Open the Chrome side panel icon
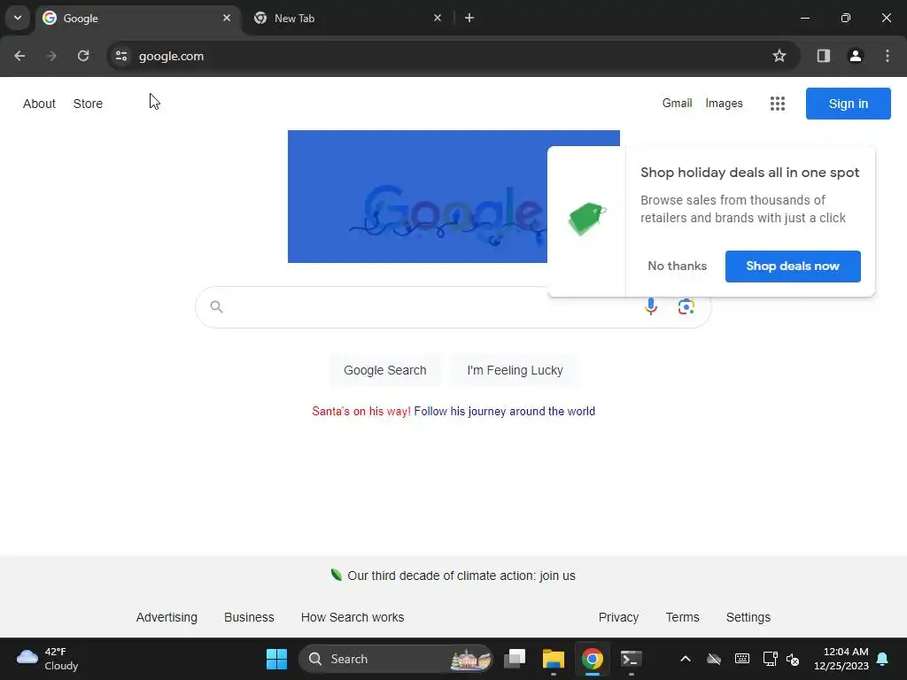Viewport: 907px width, 680px height. click(823, 56)
